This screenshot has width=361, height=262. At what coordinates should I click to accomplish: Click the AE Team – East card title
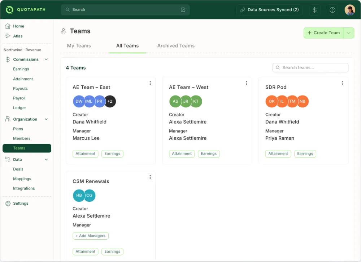point(91,87)
